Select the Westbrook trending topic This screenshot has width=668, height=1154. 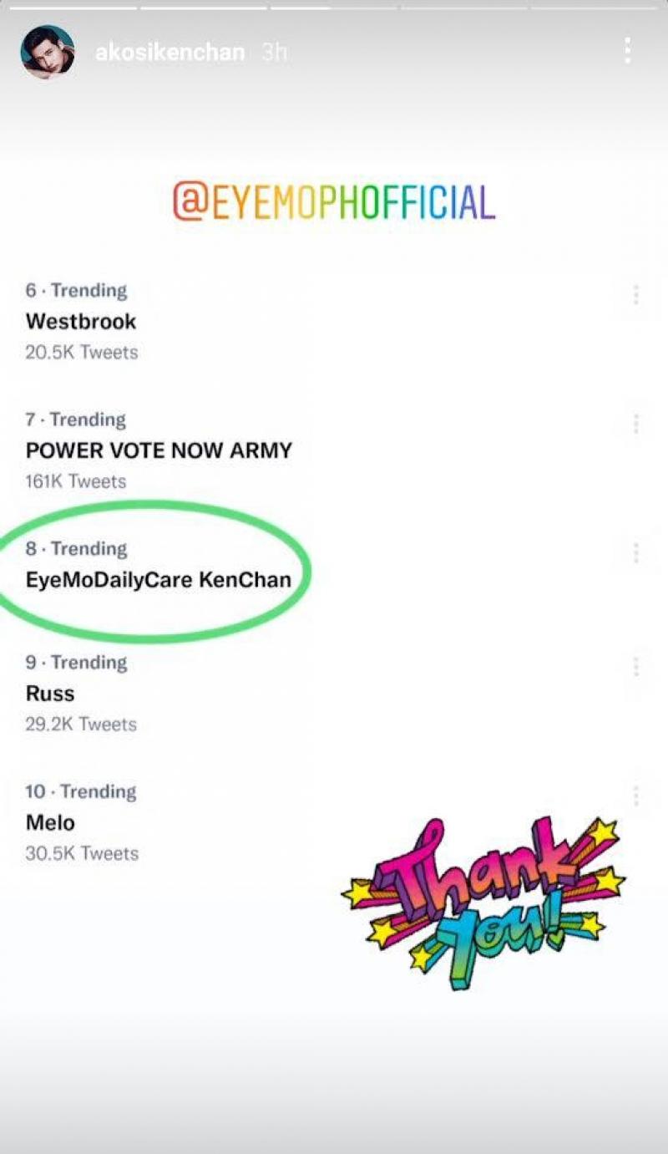click(81, 322)
